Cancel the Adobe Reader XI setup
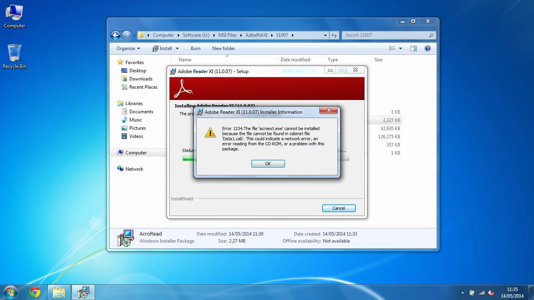Image resolution: width=534 pixels, height=300 pixels. 339,208
